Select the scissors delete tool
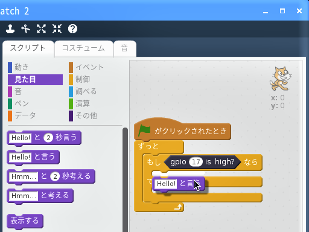Screen dimensions: 309x232 (x=26, y=29)
